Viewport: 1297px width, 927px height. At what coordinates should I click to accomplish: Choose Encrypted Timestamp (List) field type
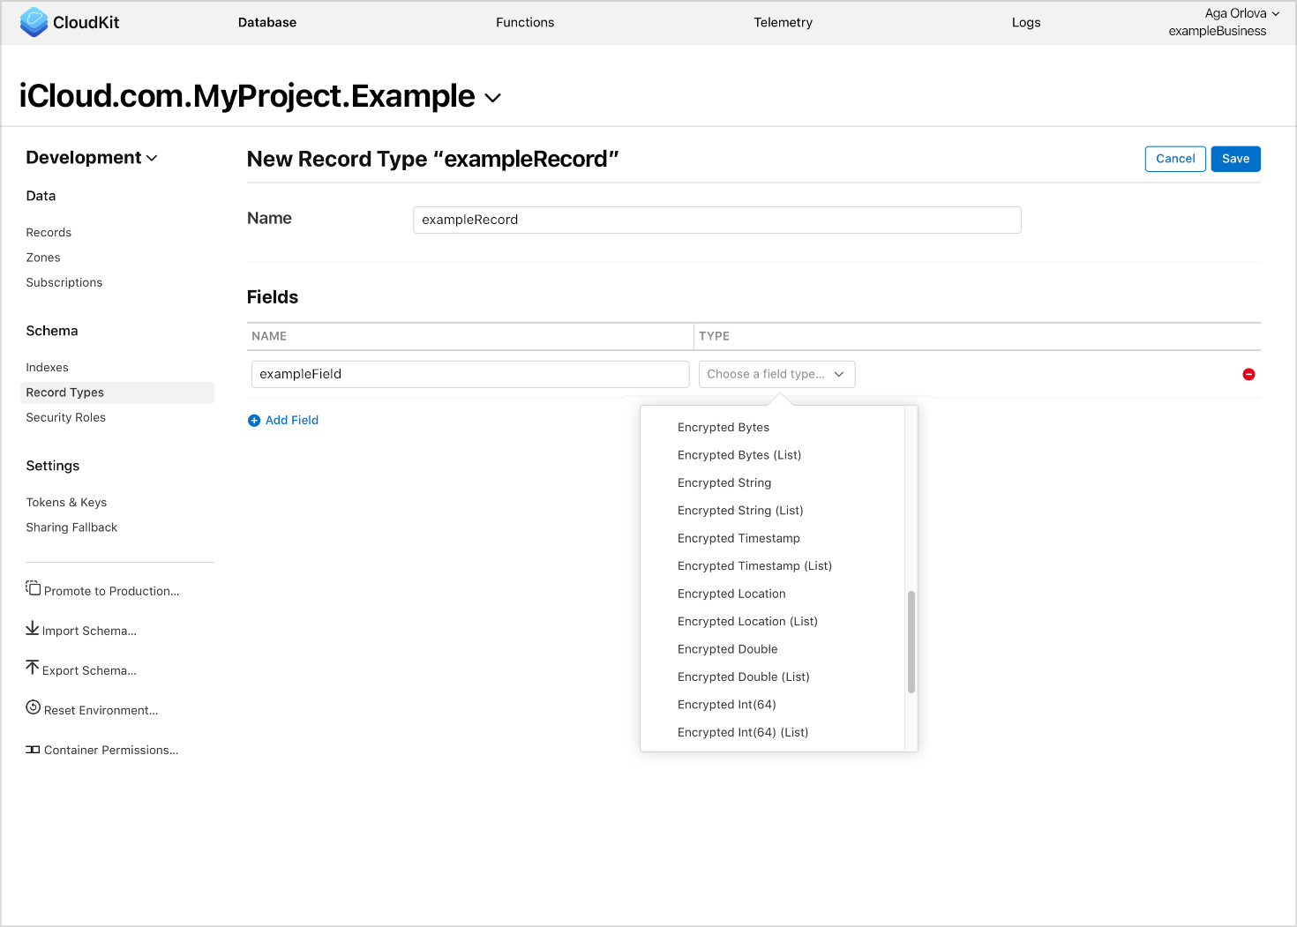point(754,565)
